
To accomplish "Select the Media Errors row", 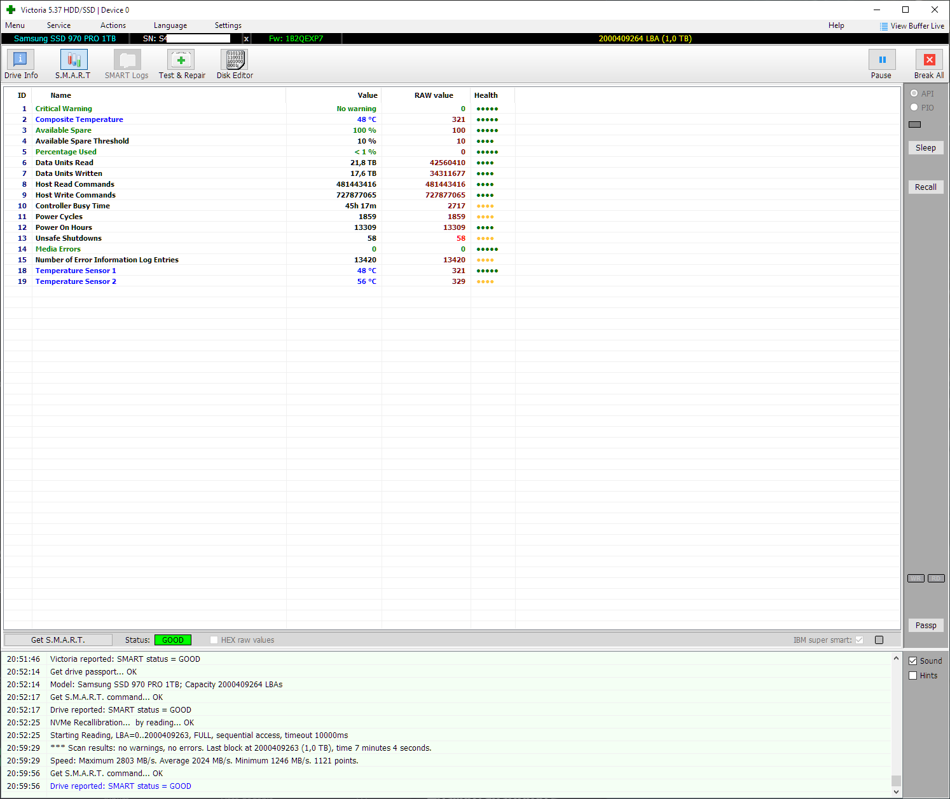I will pos(451,249).
